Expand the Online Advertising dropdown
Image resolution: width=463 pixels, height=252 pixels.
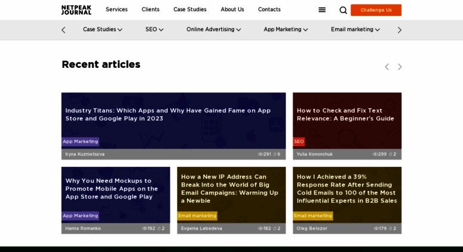pyautogui.click(x=213, y=30)
